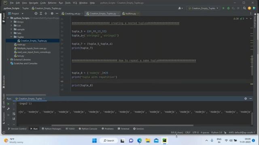The height and width of the screenshot is (145, 259).
Task: Click the warnings count indicator in editor
Action: coord(236,19)
